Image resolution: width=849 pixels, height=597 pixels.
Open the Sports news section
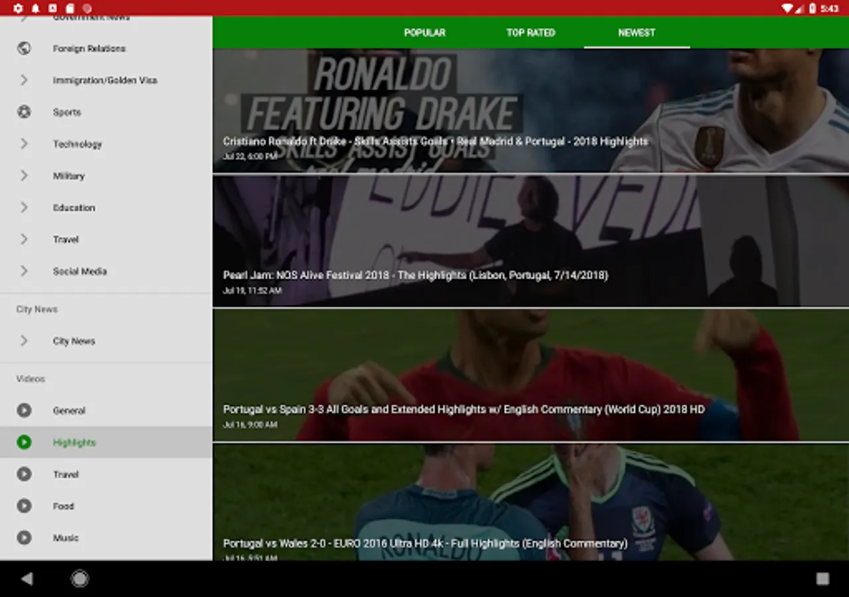pos(106,112)
